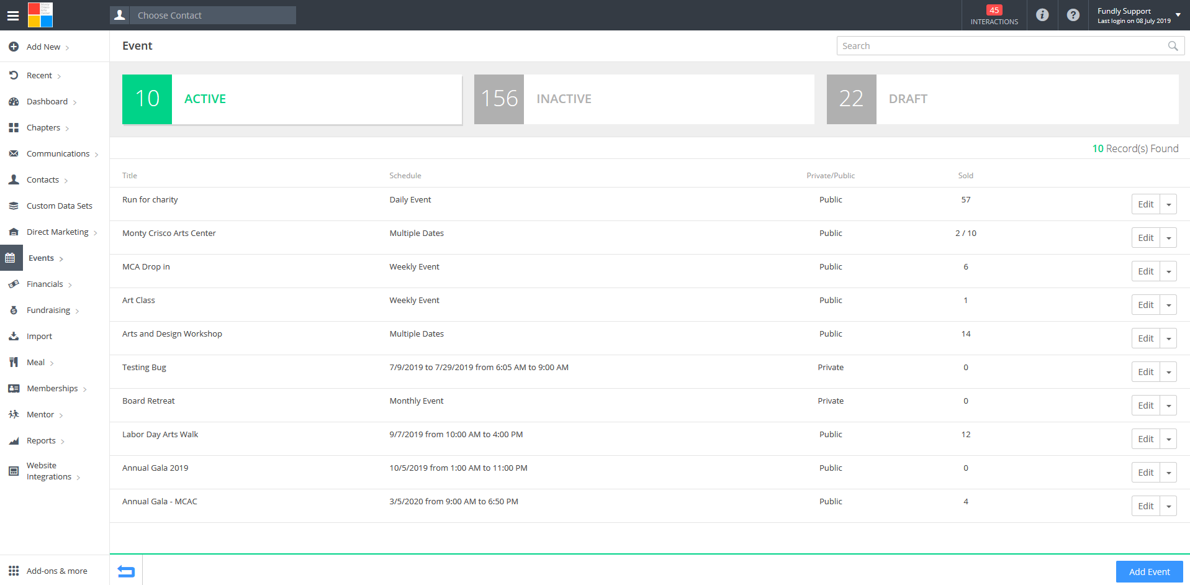Edit the Run for charity event
The image size is (1190, 585).
tap(1145, 204)
